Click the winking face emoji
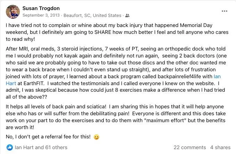Viewport: 236px width, 154px height. point(96,137)
